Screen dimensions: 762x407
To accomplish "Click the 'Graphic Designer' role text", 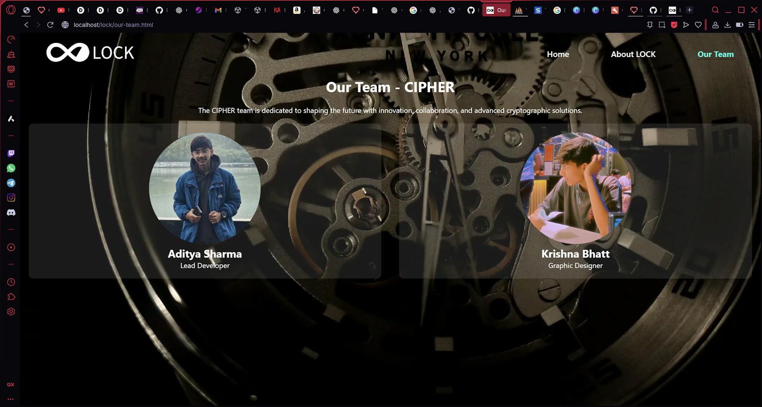I will pos(575,266).
